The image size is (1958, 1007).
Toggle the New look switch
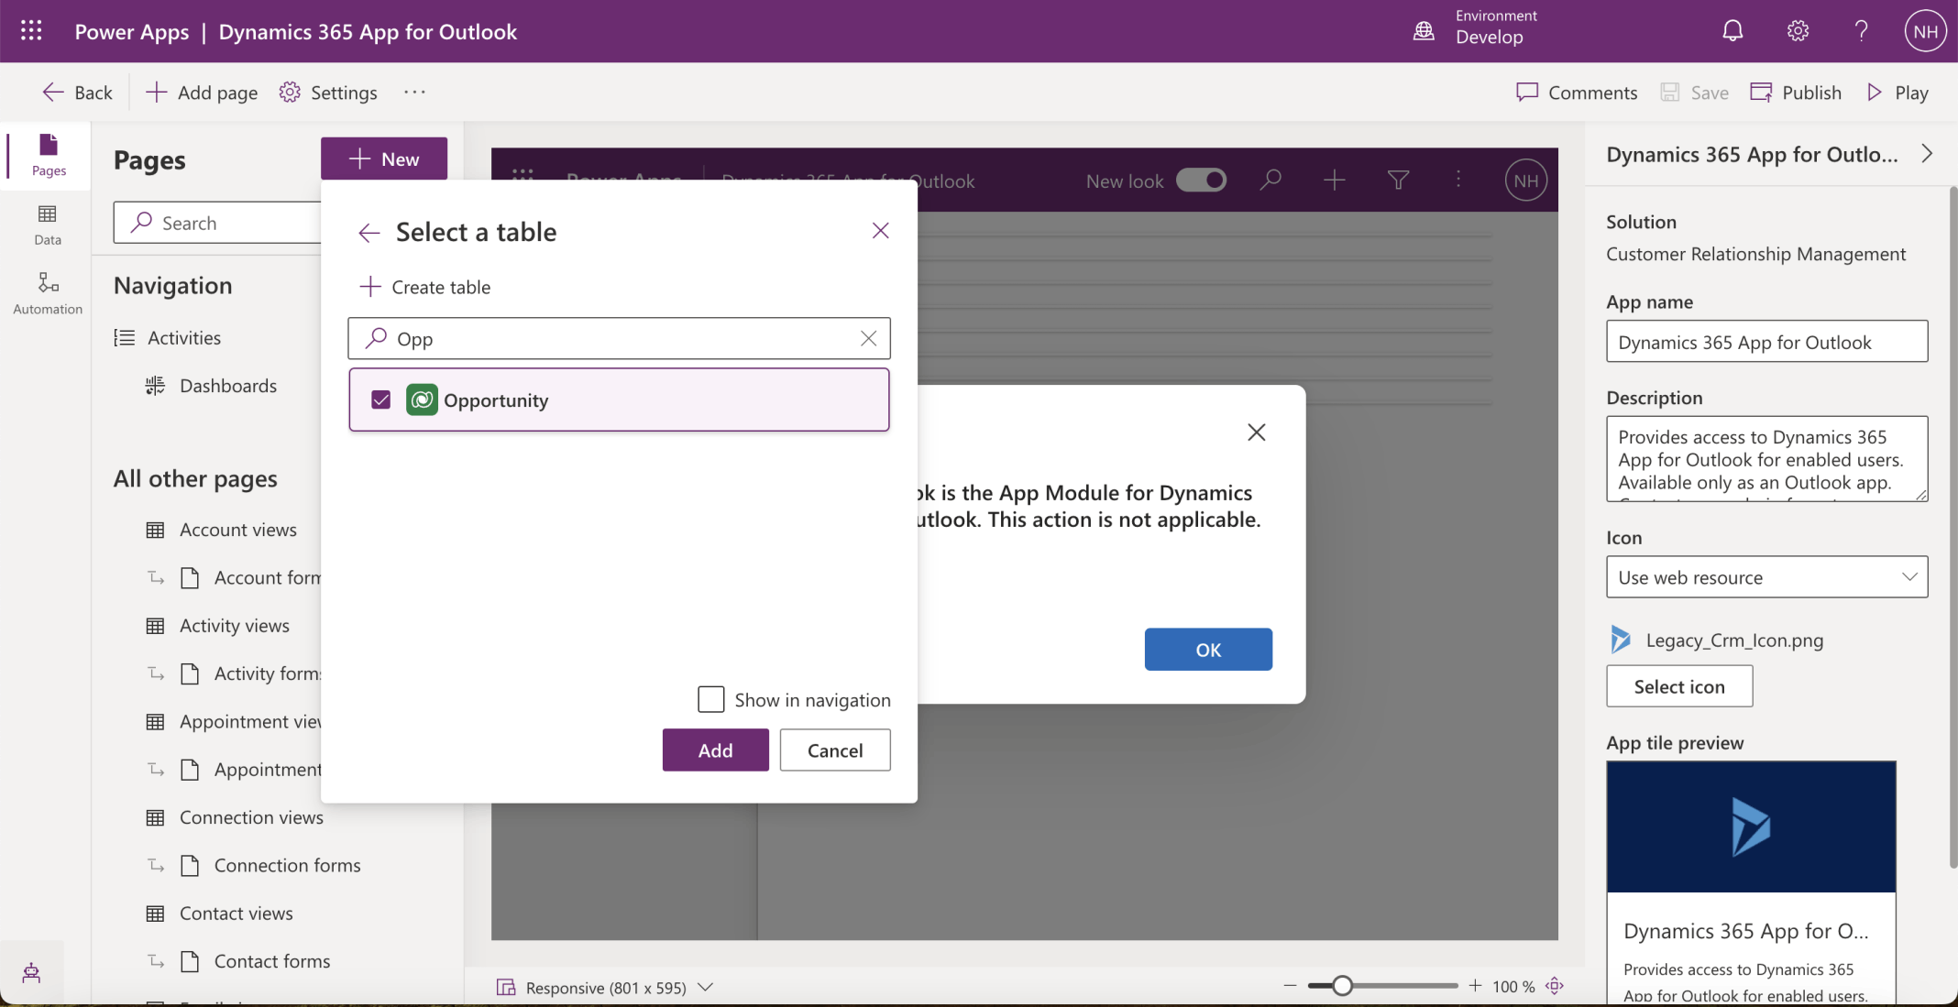1201,181
